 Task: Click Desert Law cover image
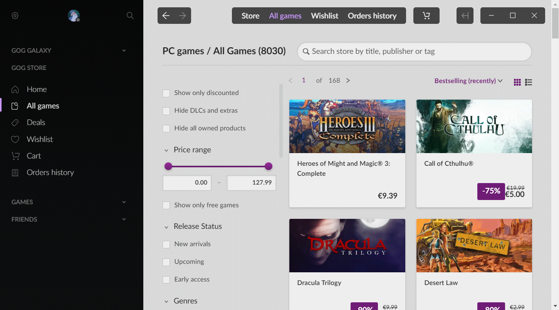coord(474,245)
